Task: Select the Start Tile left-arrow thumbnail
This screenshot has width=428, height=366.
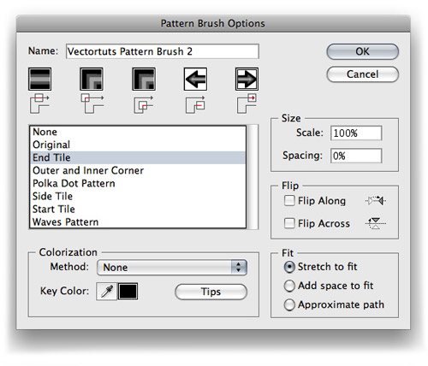Action: (x=195, y=80)
